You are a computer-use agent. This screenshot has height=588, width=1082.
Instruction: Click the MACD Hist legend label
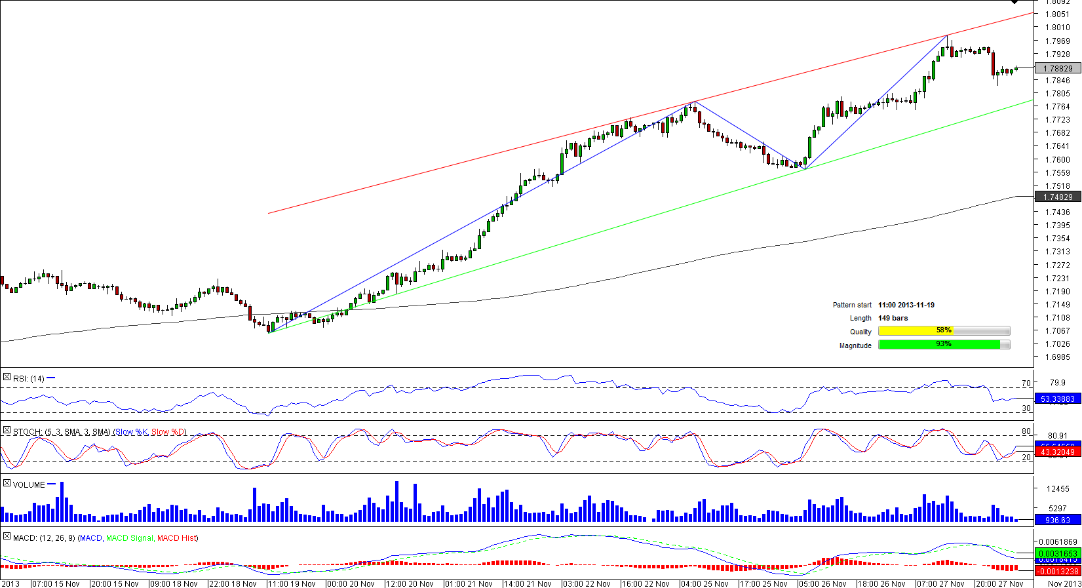pos(176,538)
